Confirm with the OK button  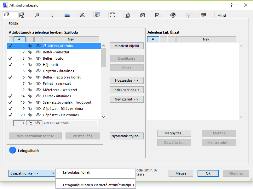coord(208,173)
